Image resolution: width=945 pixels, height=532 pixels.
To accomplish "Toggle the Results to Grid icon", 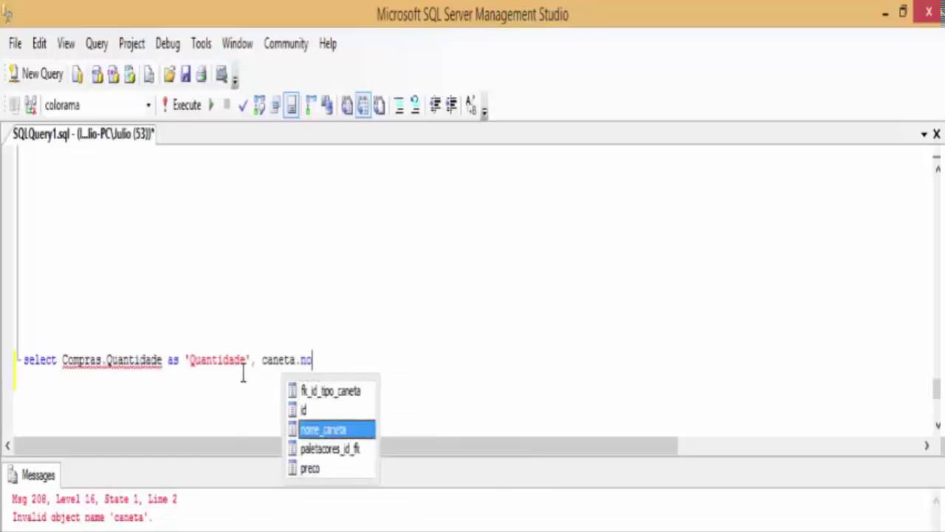I will [x=362, y=105].
